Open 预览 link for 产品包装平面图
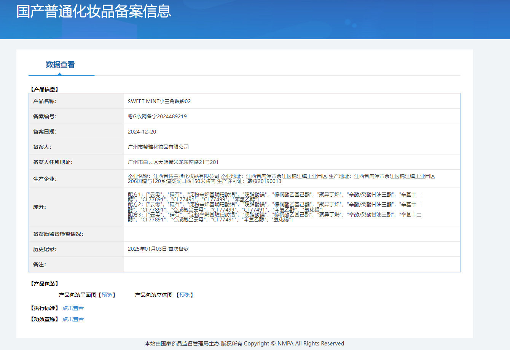 point(107,295)
